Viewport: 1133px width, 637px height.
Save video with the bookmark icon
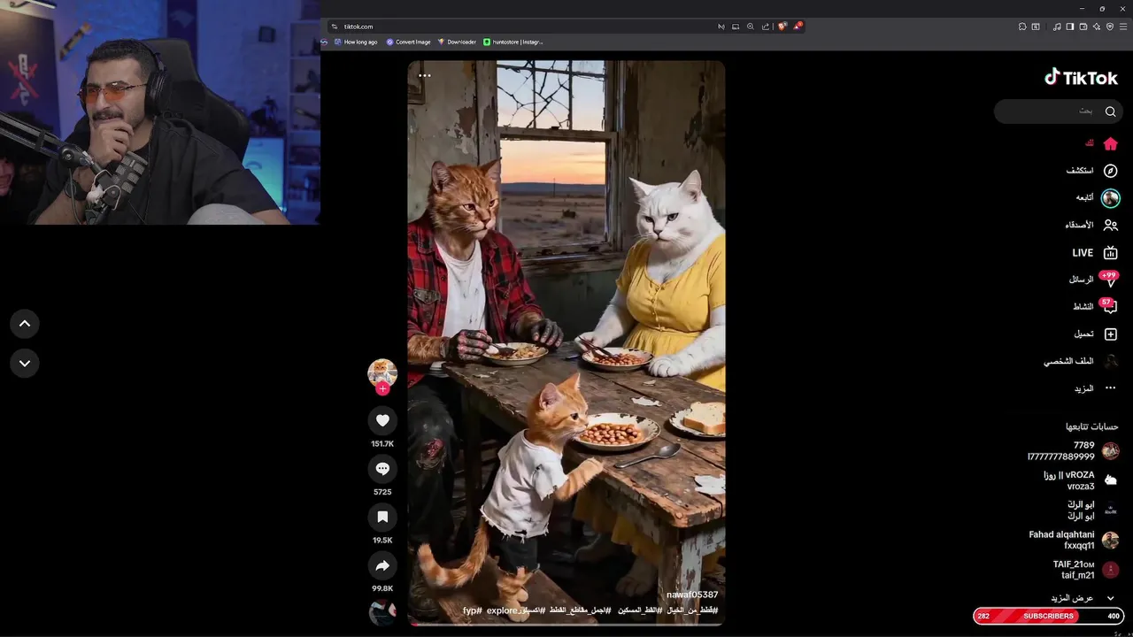click(x=382, y=517)
